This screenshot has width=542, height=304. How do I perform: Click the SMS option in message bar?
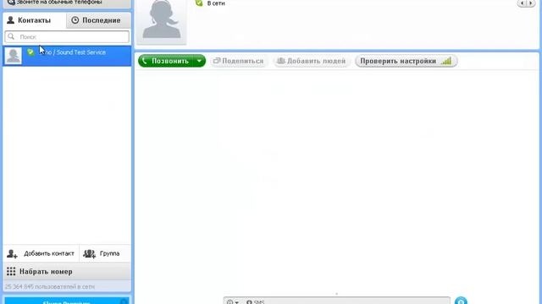point(256,302)
